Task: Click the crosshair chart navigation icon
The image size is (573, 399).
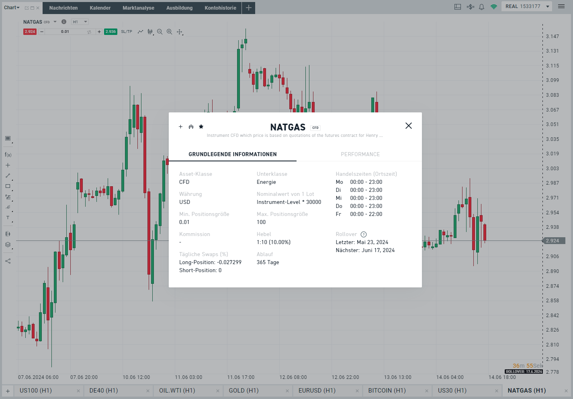Action: point(179,31)
